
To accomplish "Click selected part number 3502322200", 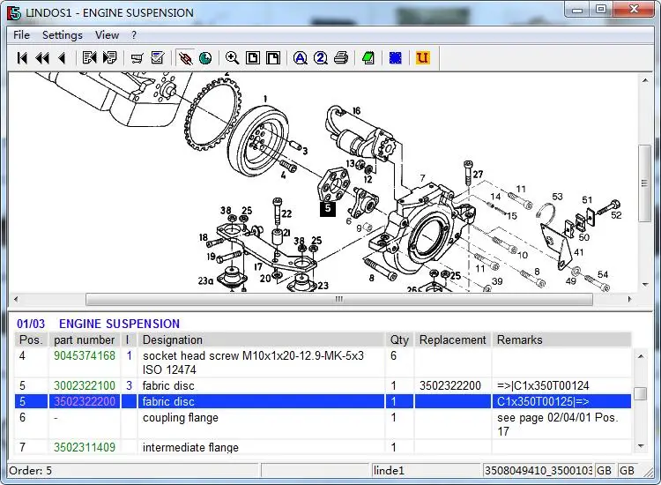I will (85, 401).
